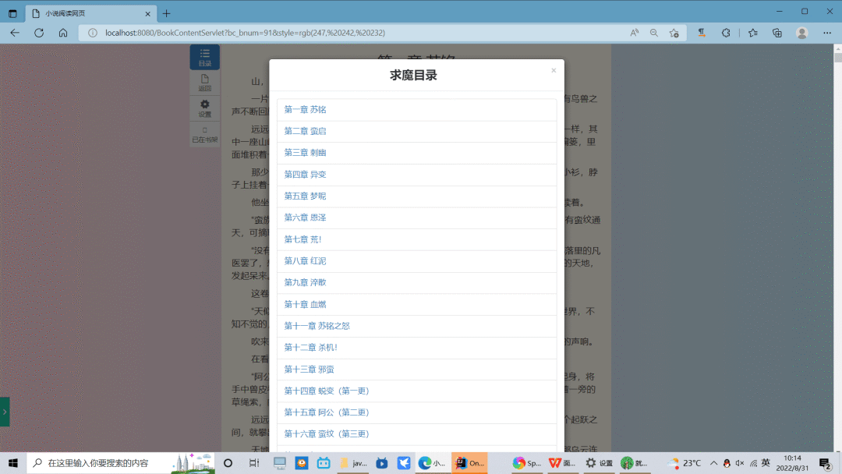
Task: Click the 返回 return icon in sidebar
Action: 204,82
